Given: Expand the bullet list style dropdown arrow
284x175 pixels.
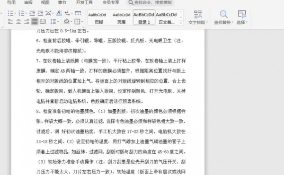Looking at the screenshot, I should point(15,13).
